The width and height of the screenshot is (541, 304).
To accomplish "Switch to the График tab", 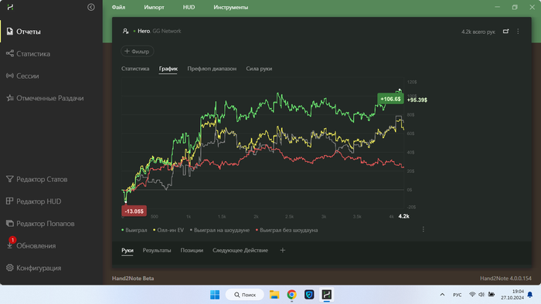I will pyautogui.click(x=168, y=69).
